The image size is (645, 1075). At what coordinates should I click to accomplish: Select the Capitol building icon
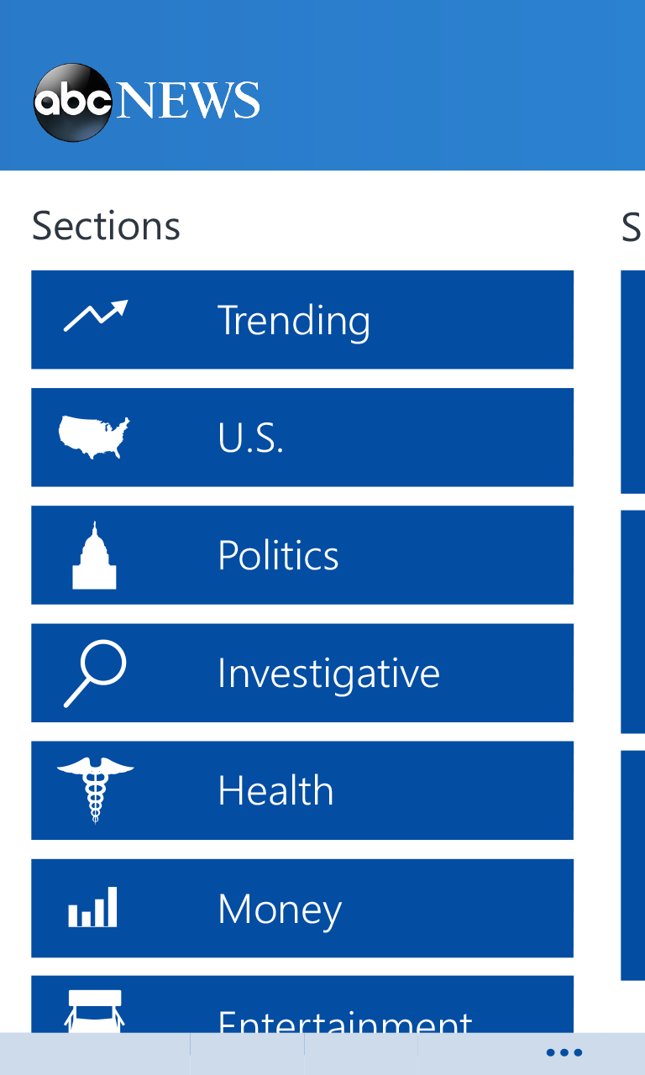94,555
